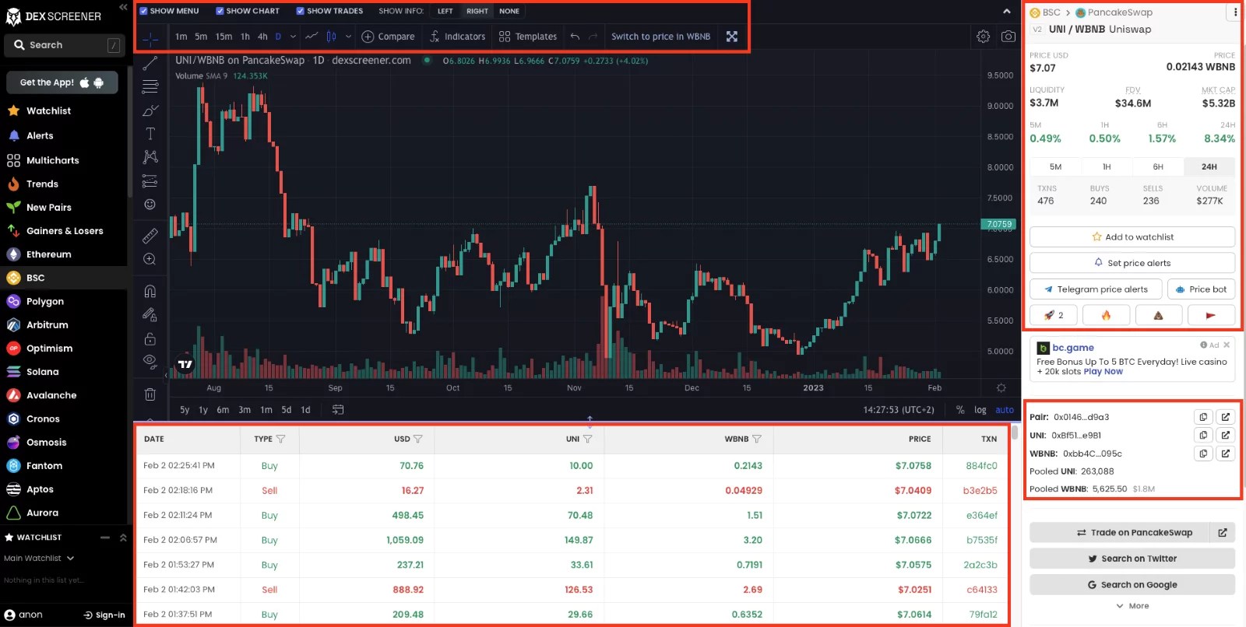This screenshot has width=1246, height=627.
Task: Click the zoom in tool
Action: pyautogui.click(x=150, y=259)
